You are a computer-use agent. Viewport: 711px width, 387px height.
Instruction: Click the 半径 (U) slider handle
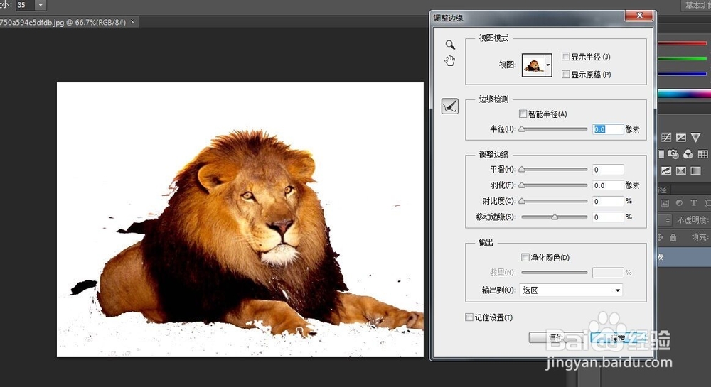click(x=522, y=129)
